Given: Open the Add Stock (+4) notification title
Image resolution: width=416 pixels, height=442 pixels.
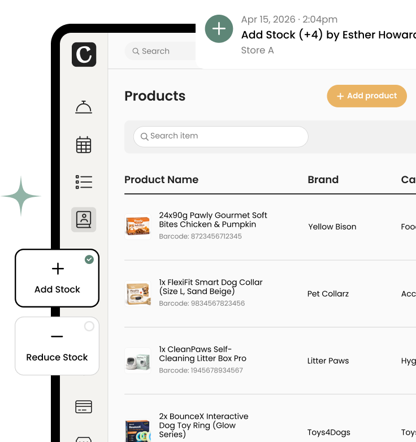Looking at the screenshot, I should pyautogui.click(x=328, y=34).
